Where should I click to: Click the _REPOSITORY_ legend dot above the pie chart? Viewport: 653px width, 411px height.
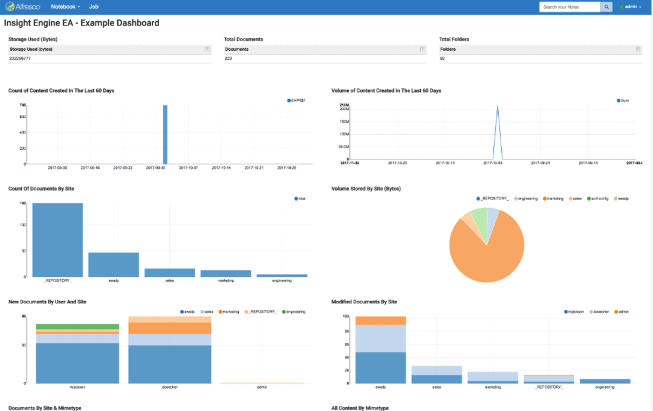(478, 198)
